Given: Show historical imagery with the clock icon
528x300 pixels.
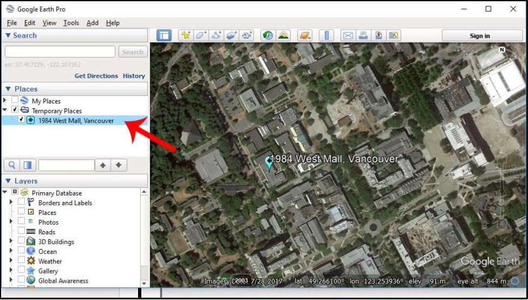Looking at the screenshot, I should tap(268, 36).
